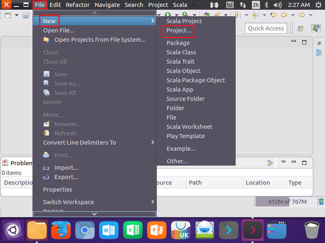Click the Location column header
This screenshot has width=325, height=243.
pos(264,183)
